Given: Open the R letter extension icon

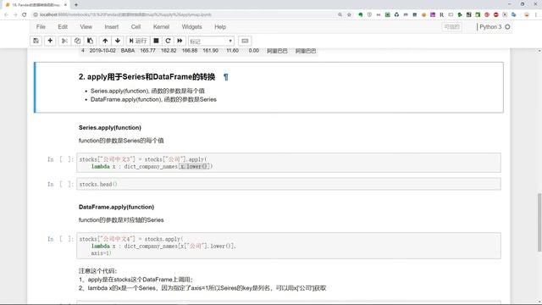Looking at the screenshot, I should 442,14.
